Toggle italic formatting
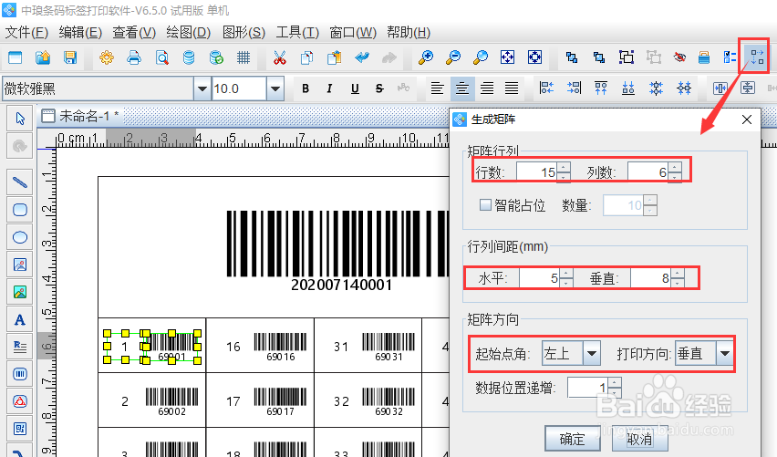The height and width of the screenshot is (457, 777). click(329, 88)
